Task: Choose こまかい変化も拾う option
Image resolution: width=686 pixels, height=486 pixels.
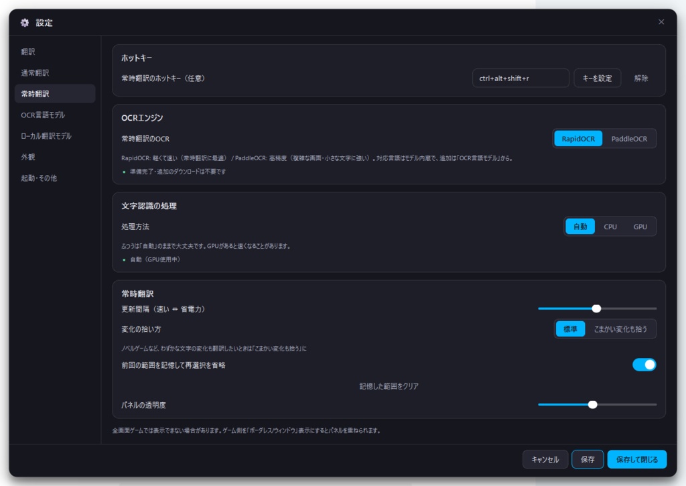Action: [620, 329]
